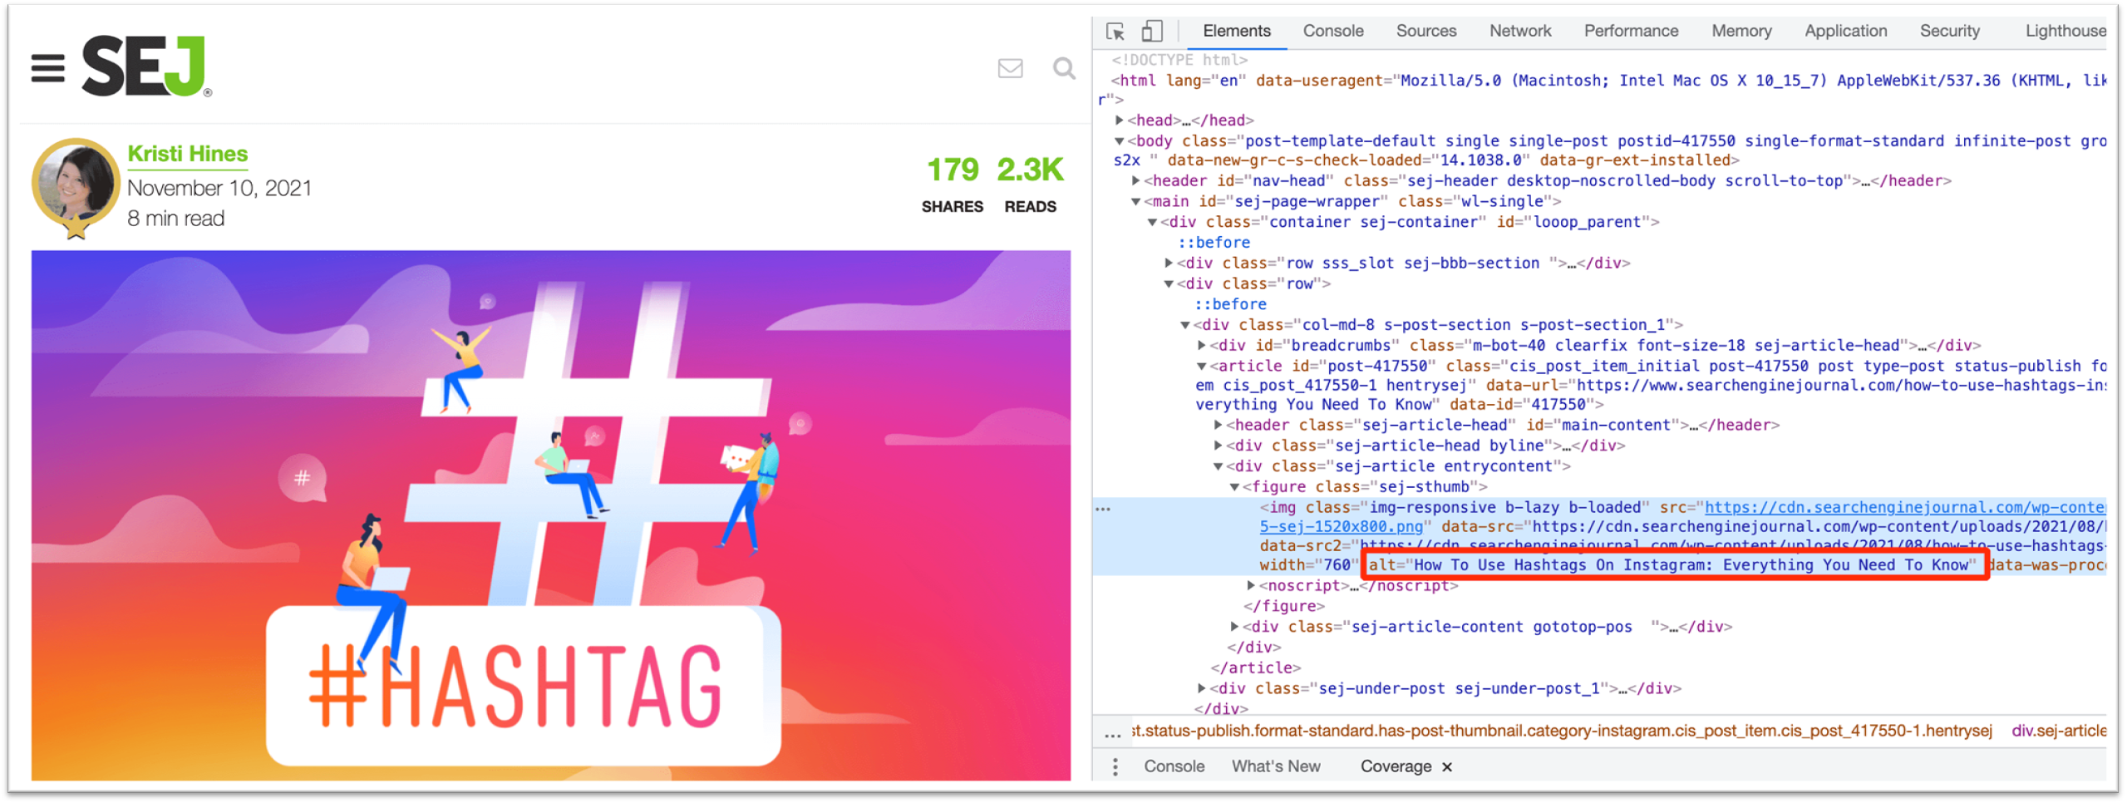Screen dimensions: 2127x803
Task: Open the site search magnifier icon
Action: coord(1064,68)
